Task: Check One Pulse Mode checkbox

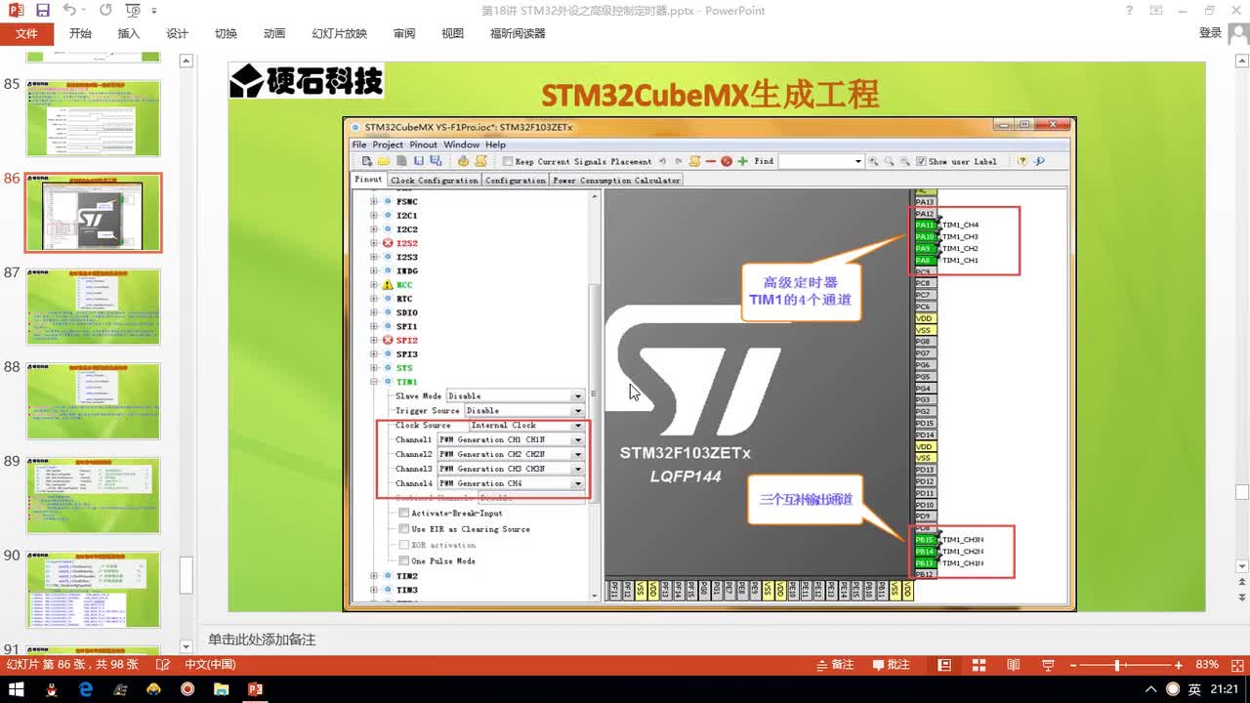Action: (x=404, y=560)
